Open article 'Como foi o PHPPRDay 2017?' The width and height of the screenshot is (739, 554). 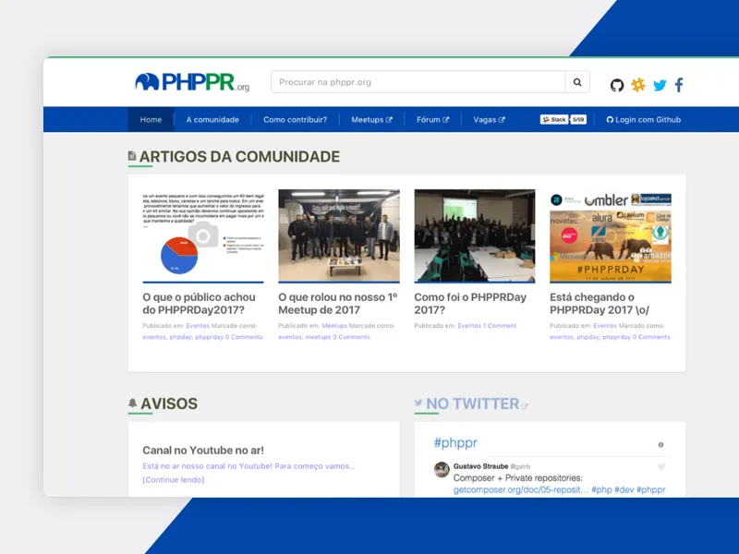(x=470, y=304)
